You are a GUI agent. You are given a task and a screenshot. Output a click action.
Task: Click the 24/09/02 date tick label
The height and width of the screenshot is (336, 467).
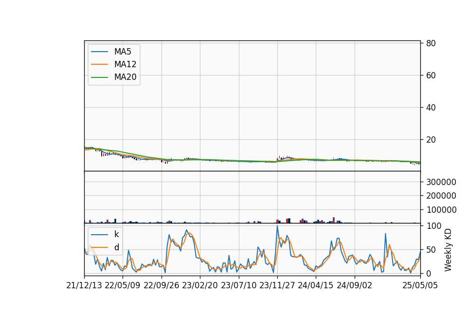click(355, 286)
